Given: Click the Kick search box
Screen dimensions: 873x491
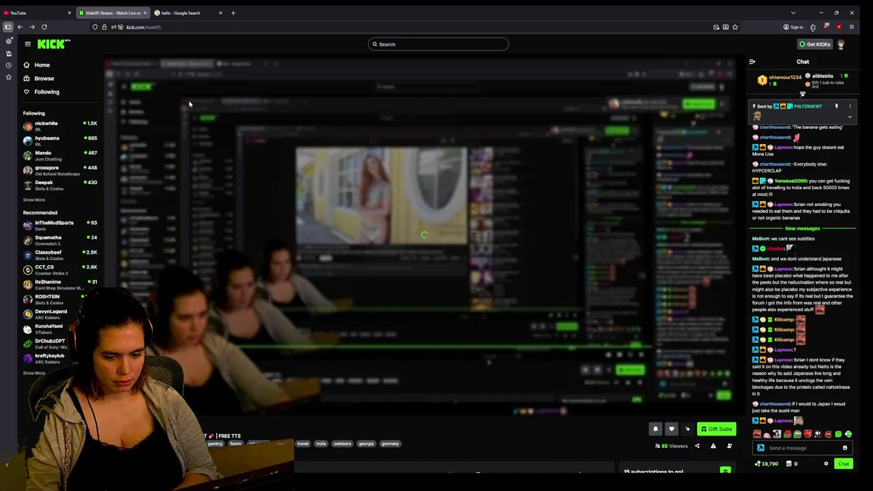Looking at the screenshot, I should [439, 44].
